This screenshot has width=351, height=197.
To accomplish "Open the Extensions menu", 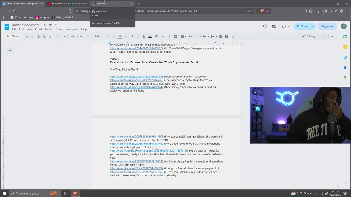I will point(72,29).
